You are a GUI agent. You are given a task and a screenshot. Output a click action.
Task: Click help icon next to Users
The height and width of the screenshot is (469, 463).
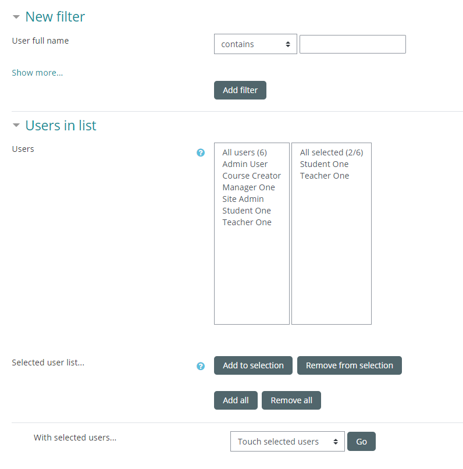point(201,152)
